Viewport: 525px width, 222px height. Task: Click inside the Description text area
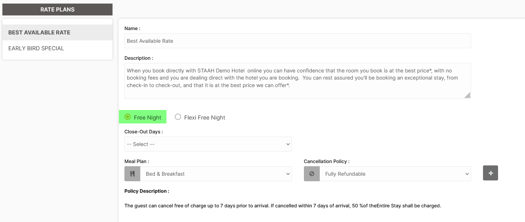(x=298, y=81)
